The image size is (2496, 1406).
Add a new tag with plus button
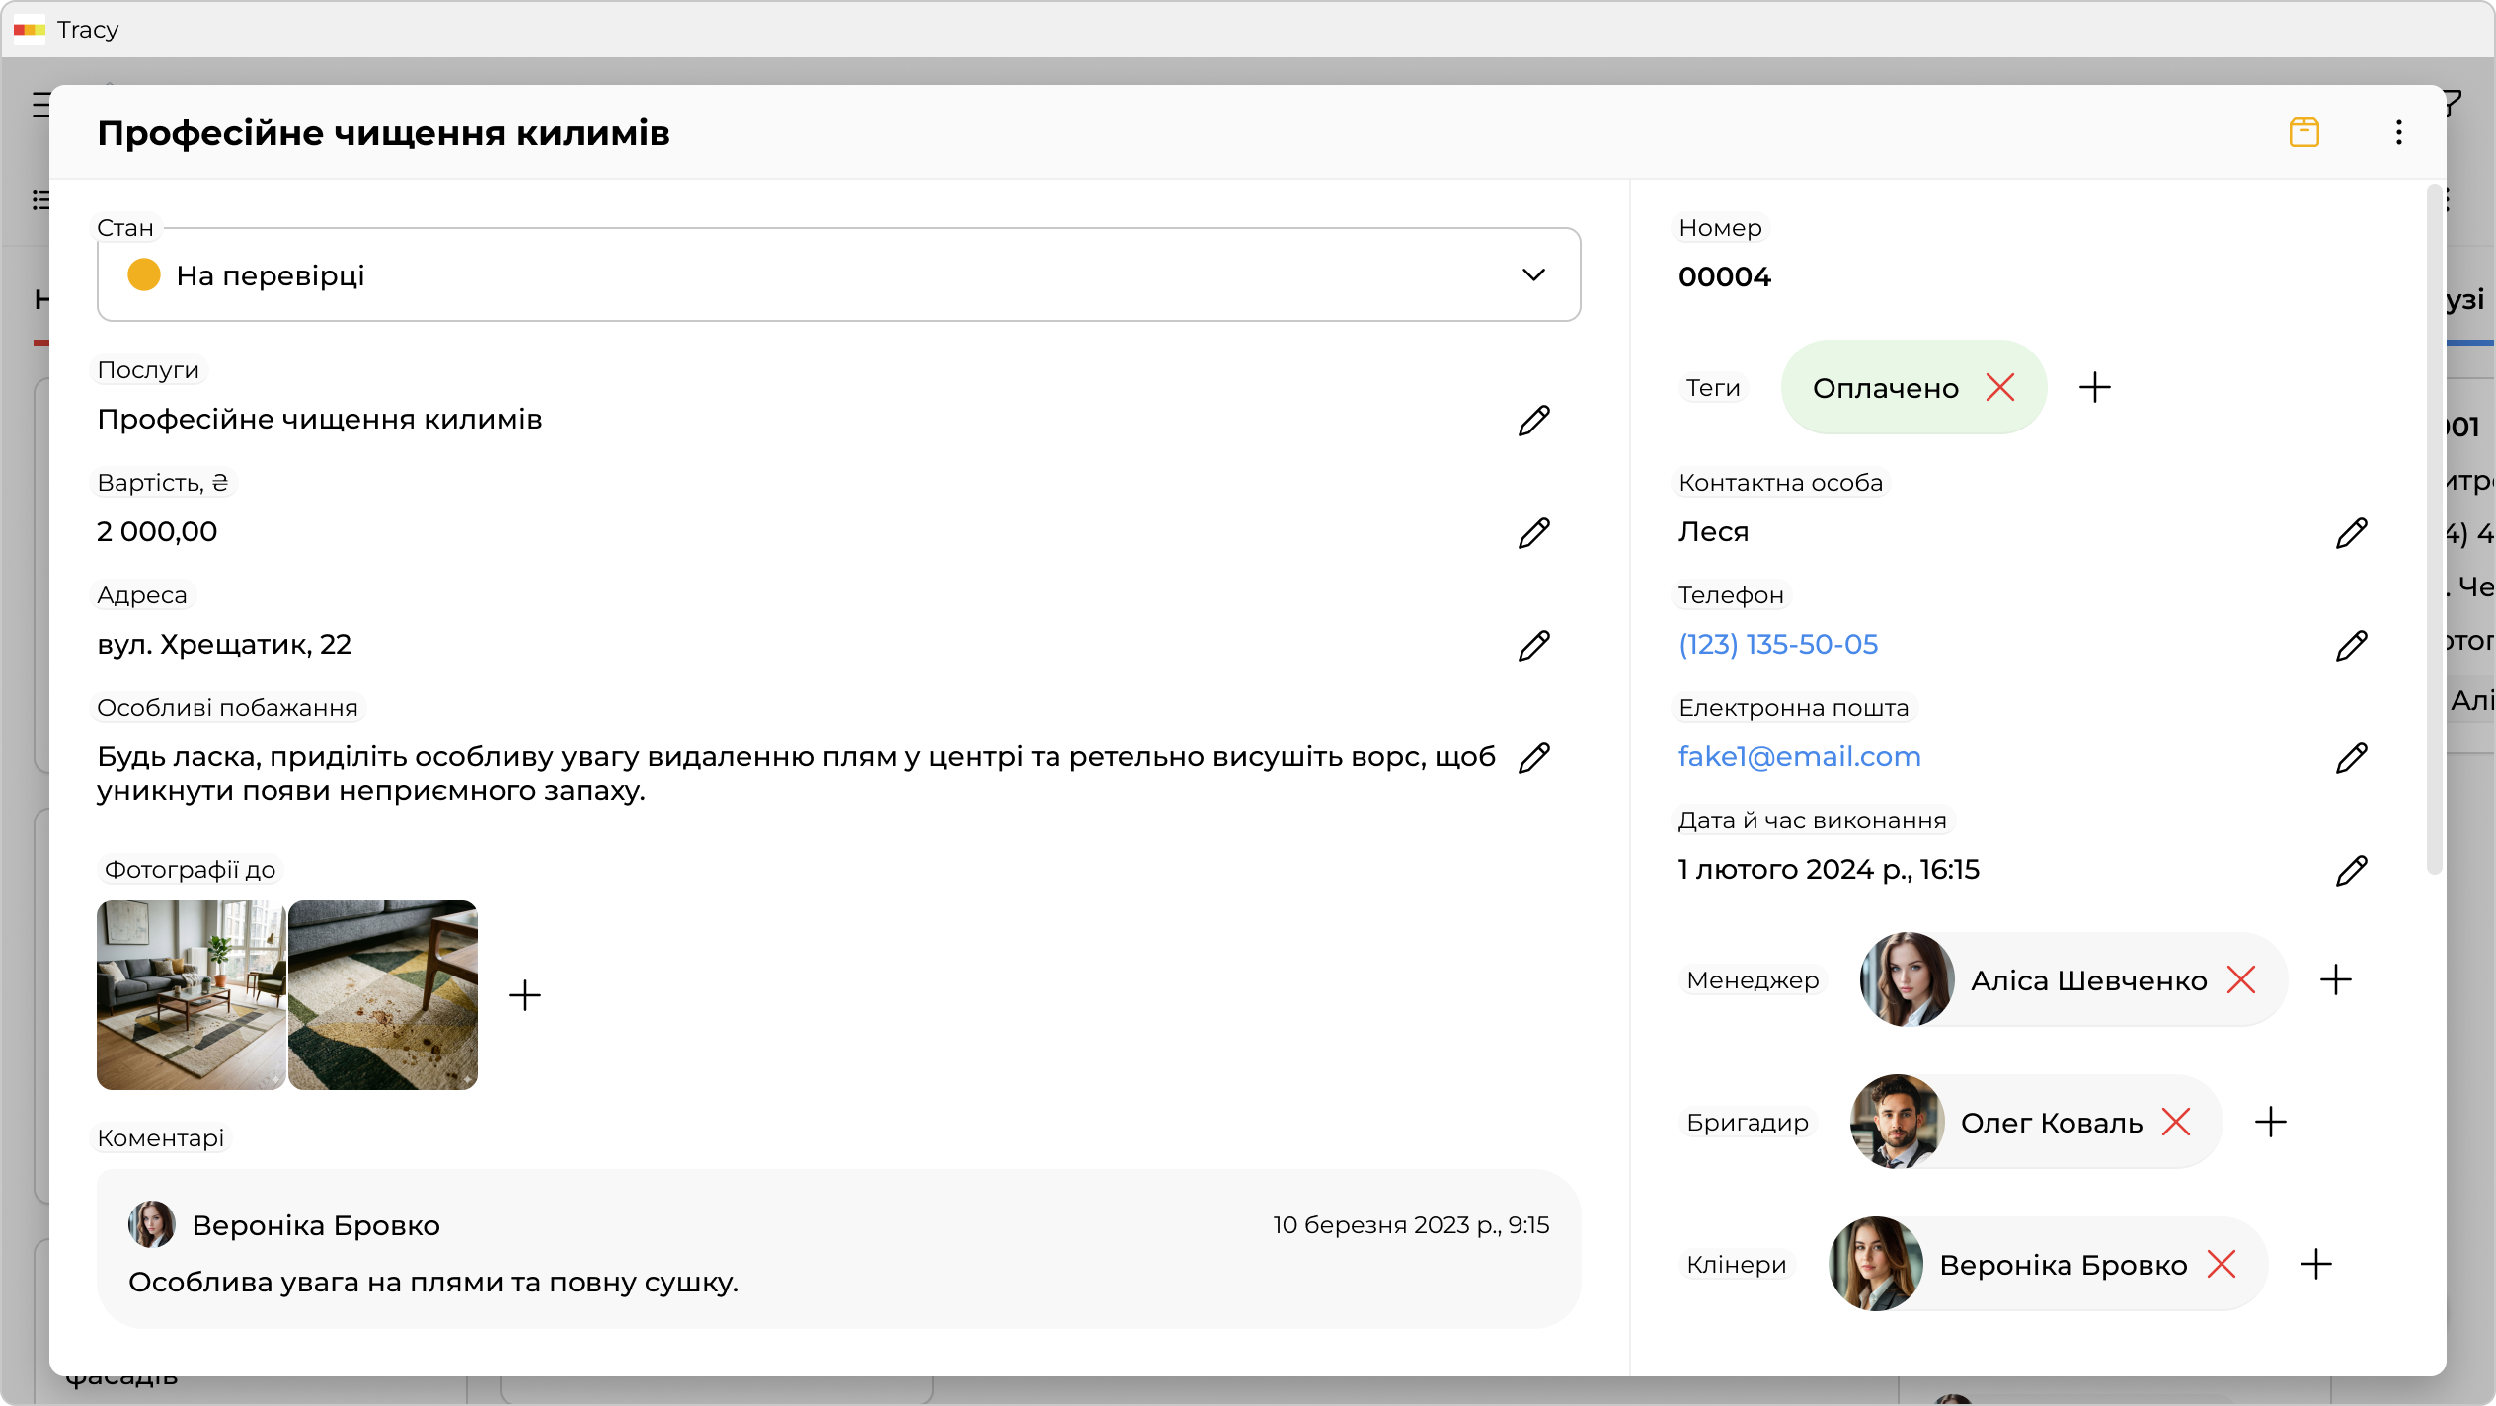coord(2094,388)
